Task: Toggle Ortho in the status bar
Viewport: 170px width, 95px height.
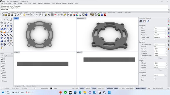Action: click(x=82, y=88)
